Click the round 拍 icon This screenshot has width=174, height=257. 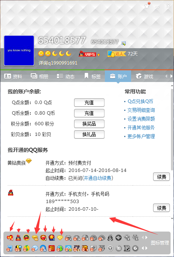point(119,249)
